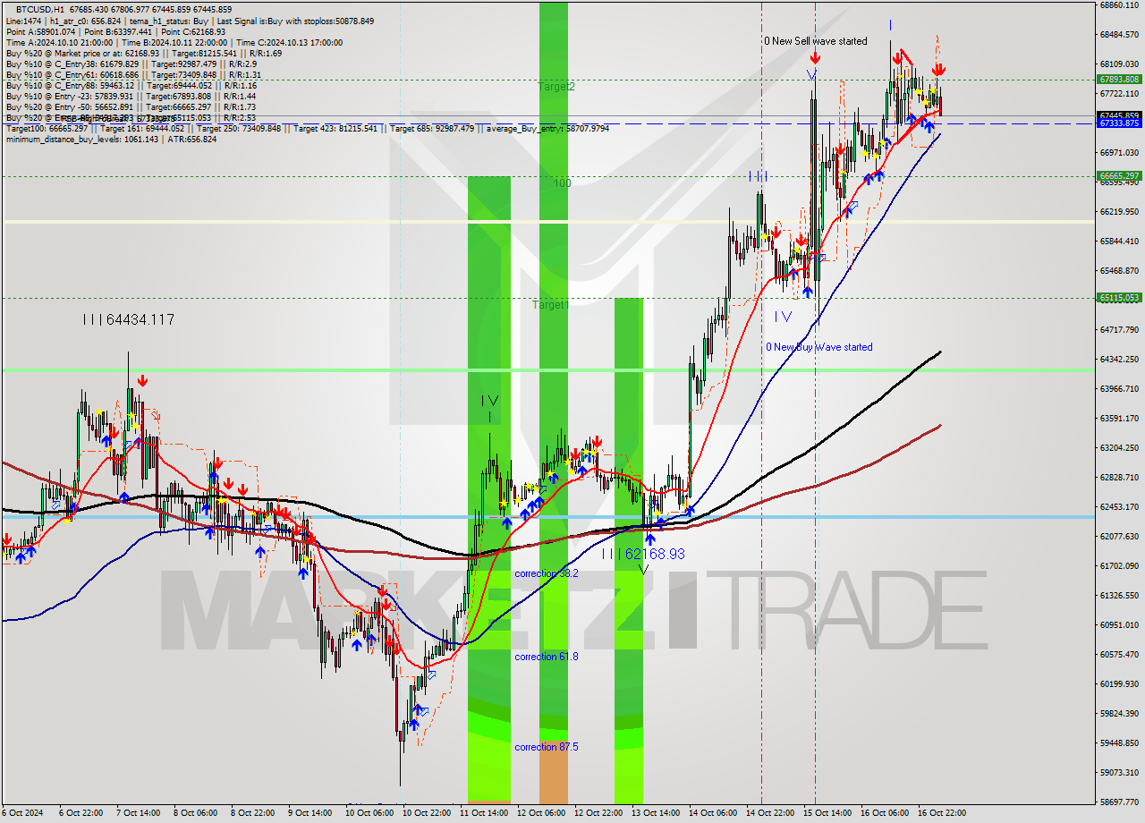
Task: Click the blue 67333.875 price tag
Action: click(x=1119, y=123)
